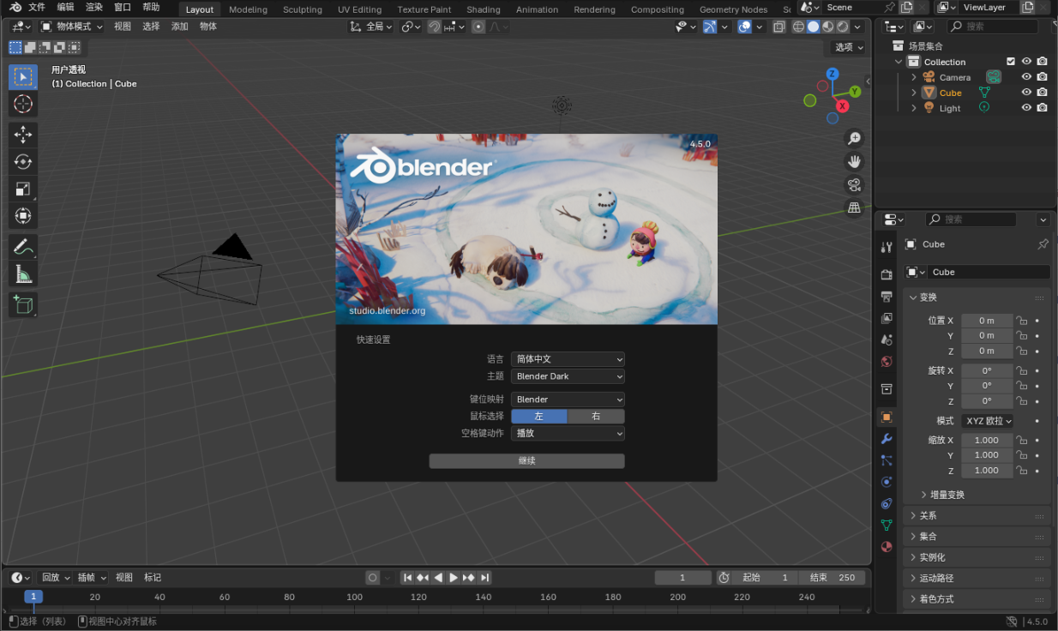The height and width of the screenshot is (631, 1058).
Task: Select the Select Box tool
Action: (23, 77)
